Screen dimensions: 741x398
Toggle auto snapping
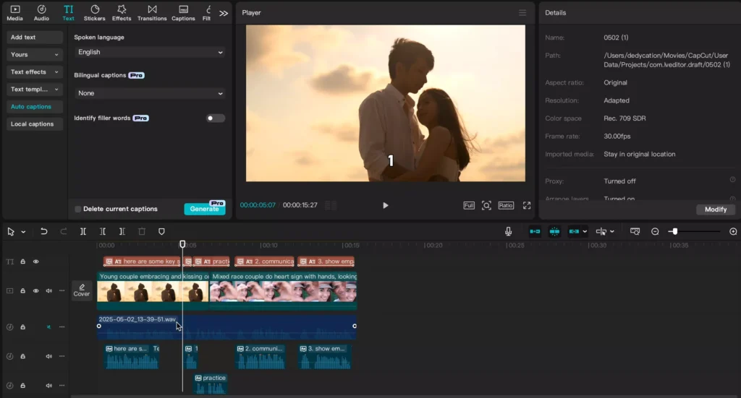(554, 232)
